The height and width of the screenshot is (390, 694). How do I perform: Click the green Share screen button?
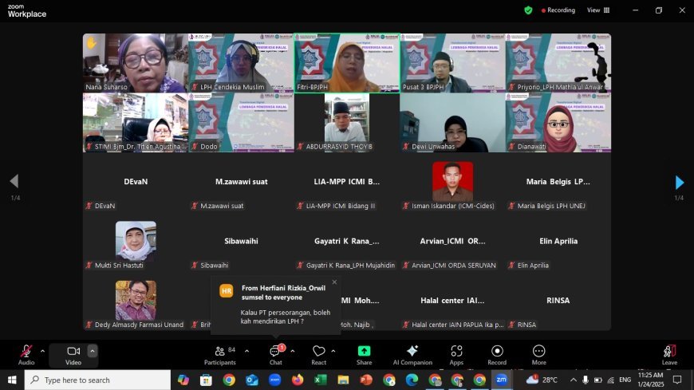[364, 355]
